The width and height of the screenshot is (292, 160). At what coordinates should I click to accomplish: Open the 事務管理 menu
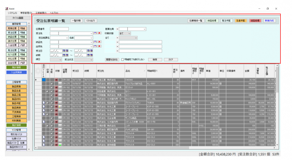pyautogui.click(x=26, y=13)
